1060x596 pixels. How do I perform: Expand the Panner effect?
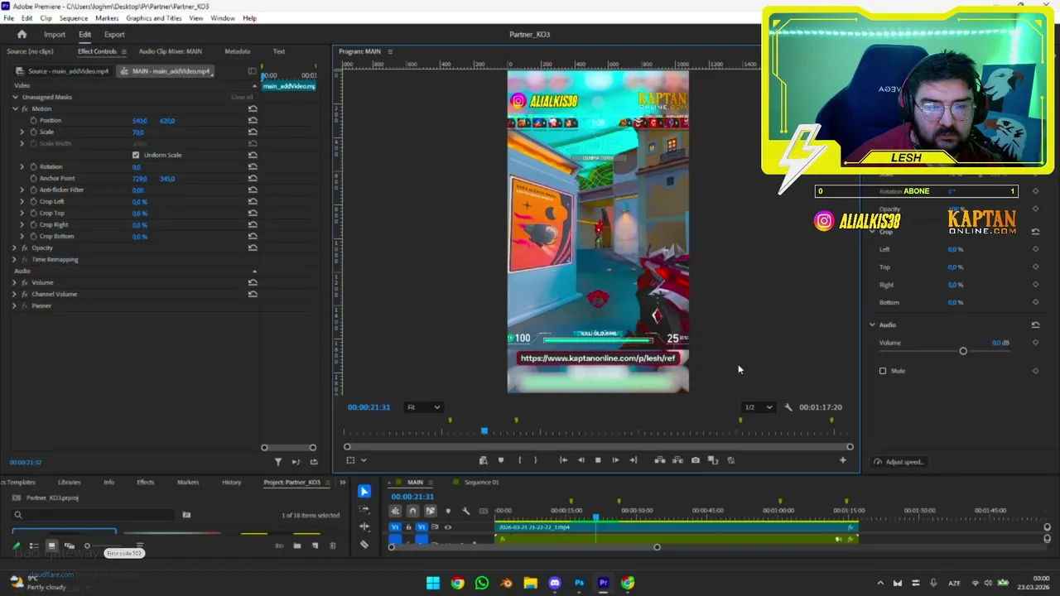tap(15, 306)
